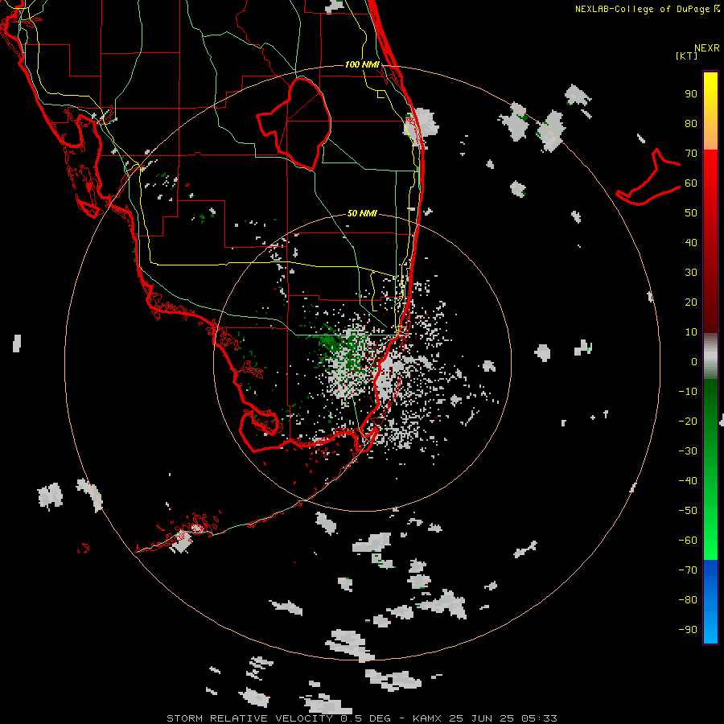The height and width of the screenshot is (724, 724).
Task: Click the 70 value on velocity scale
Action: 691,154
